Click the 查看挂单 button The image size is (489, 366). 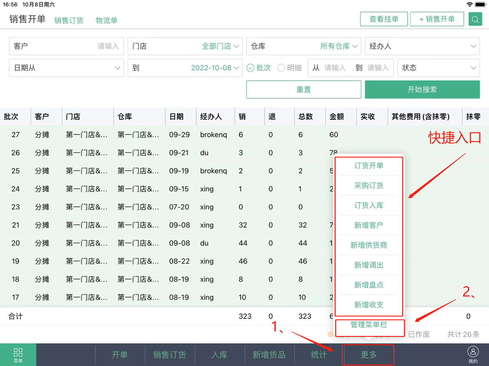point(384,19)
